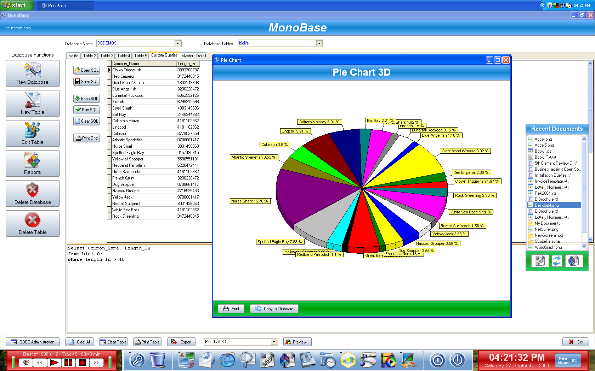Click the Preview... button
The height and width of the screenshot is (371, 595).
(x=297, y=342)
